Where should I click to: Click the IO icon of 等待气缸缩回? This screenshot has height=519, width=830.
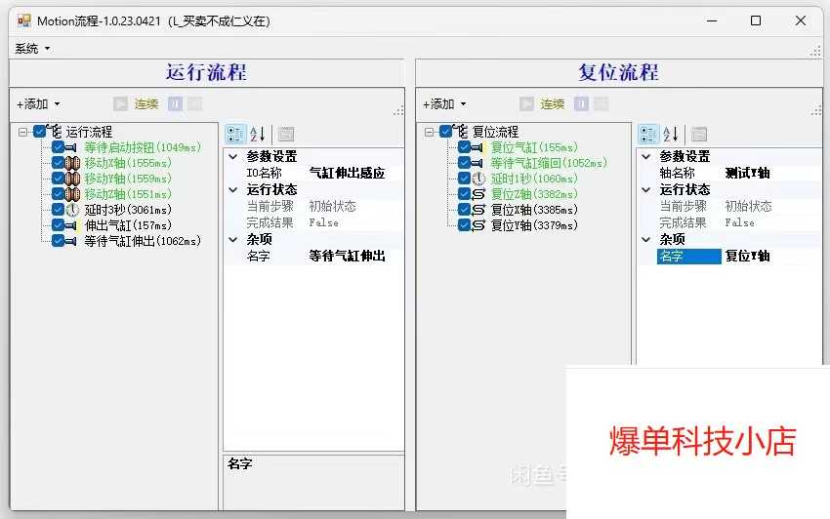coord(478,164)
